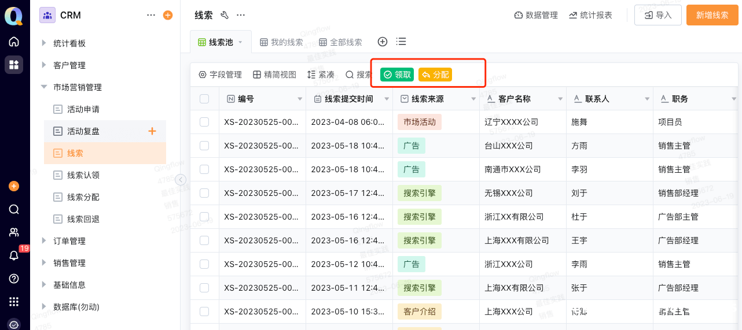Expand the 统计看板 tree group

44,43
